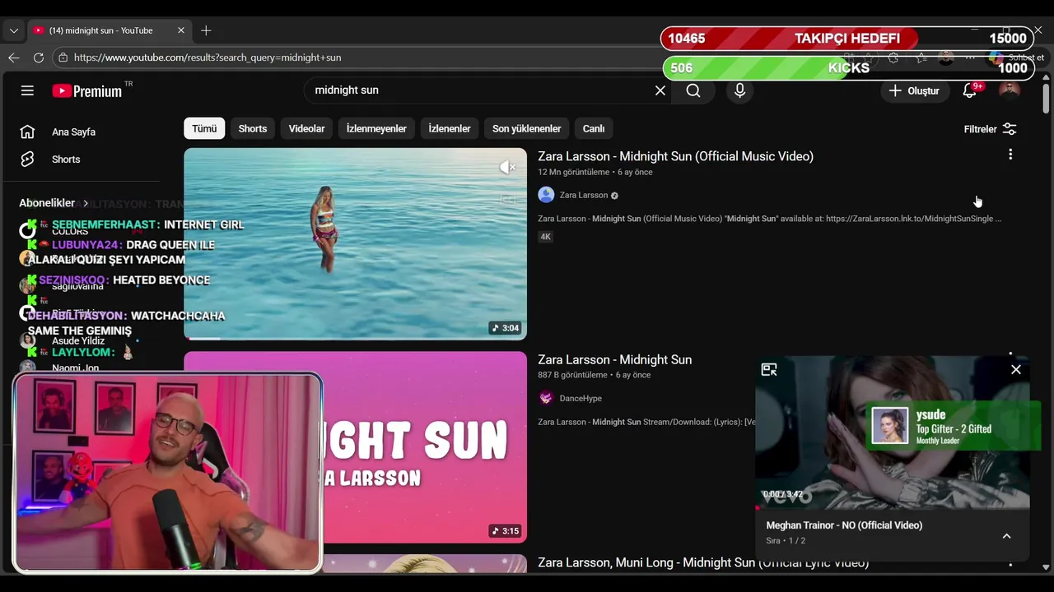Open DanceHype channel name link
1054x592 pixels.
coord(581,398)
